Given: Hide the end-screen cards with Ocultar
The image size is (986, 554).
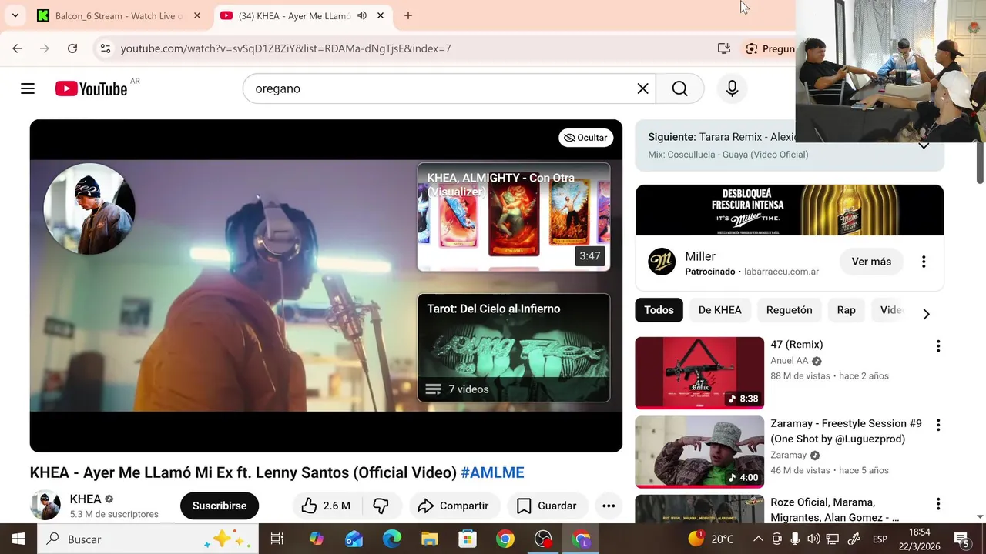Looking at the screenshot, I should click(585, 138).
